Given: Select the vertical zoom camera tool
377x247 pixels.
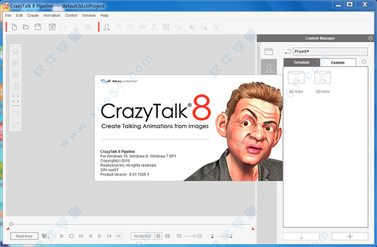Looking at the screenshot, I should click(x=16, y=87).
